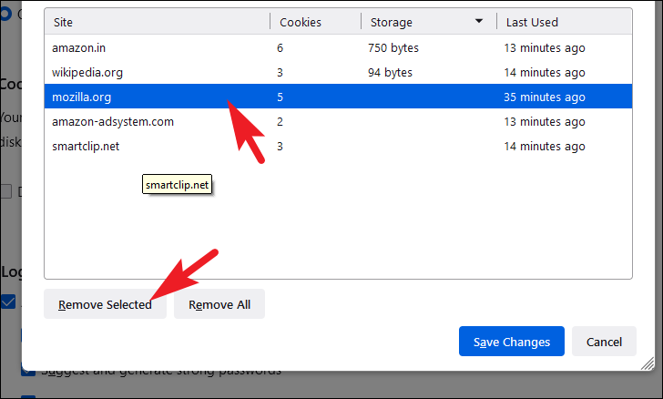Viewport: 663px width, 399px height.
Task: Select the wikipedia.org entry
Action: (338, 72)
